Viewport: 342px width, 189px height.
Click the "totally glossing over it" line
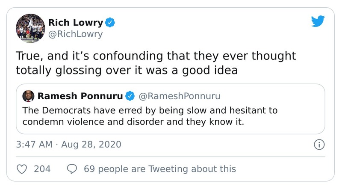pos(127,70)
